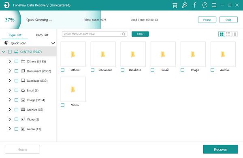Tick the checkbox under Database thumbnail

point(122,70)
